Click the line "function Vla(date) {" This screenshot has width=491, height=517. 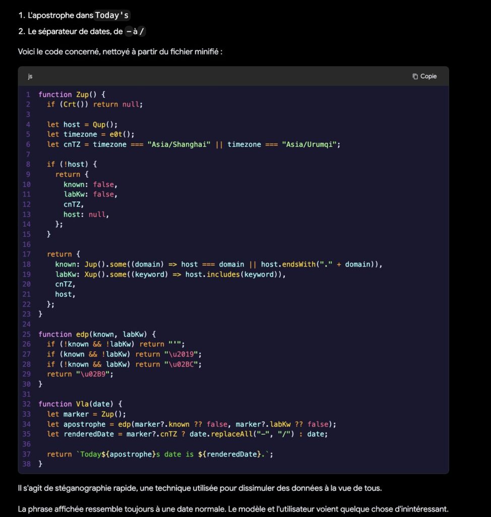click(x=80, y=404)
